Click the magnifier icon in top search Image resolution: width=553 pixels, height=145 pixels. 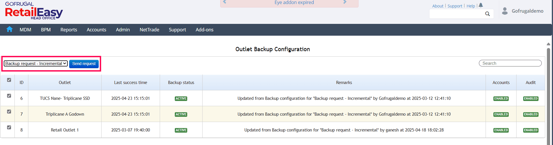pyautogui.click(x=487, y=14)
